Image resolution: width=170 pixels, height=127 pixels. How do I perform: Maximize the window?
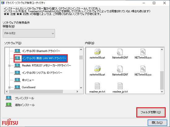point(154,3)
